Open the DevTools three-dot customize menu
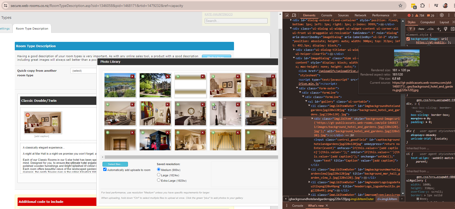This screenshot has width=455, height=209. coord(449,15)
